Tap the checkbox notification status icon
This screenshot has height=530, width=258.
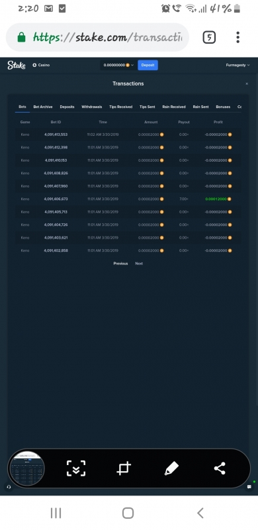[62, 9]
